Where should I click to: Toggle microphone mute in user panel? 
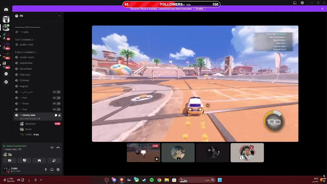[46, 169]
